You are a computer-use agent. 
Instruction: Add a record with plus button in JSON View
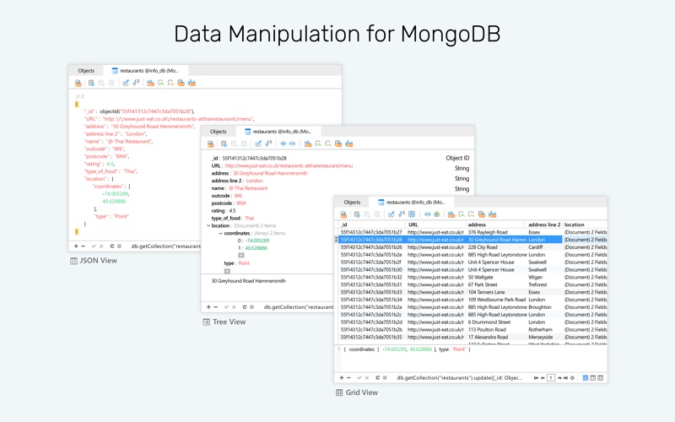(76, 246)
